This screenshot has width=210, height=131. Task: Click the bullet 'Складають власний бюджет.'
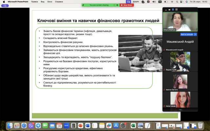[60, 38]
